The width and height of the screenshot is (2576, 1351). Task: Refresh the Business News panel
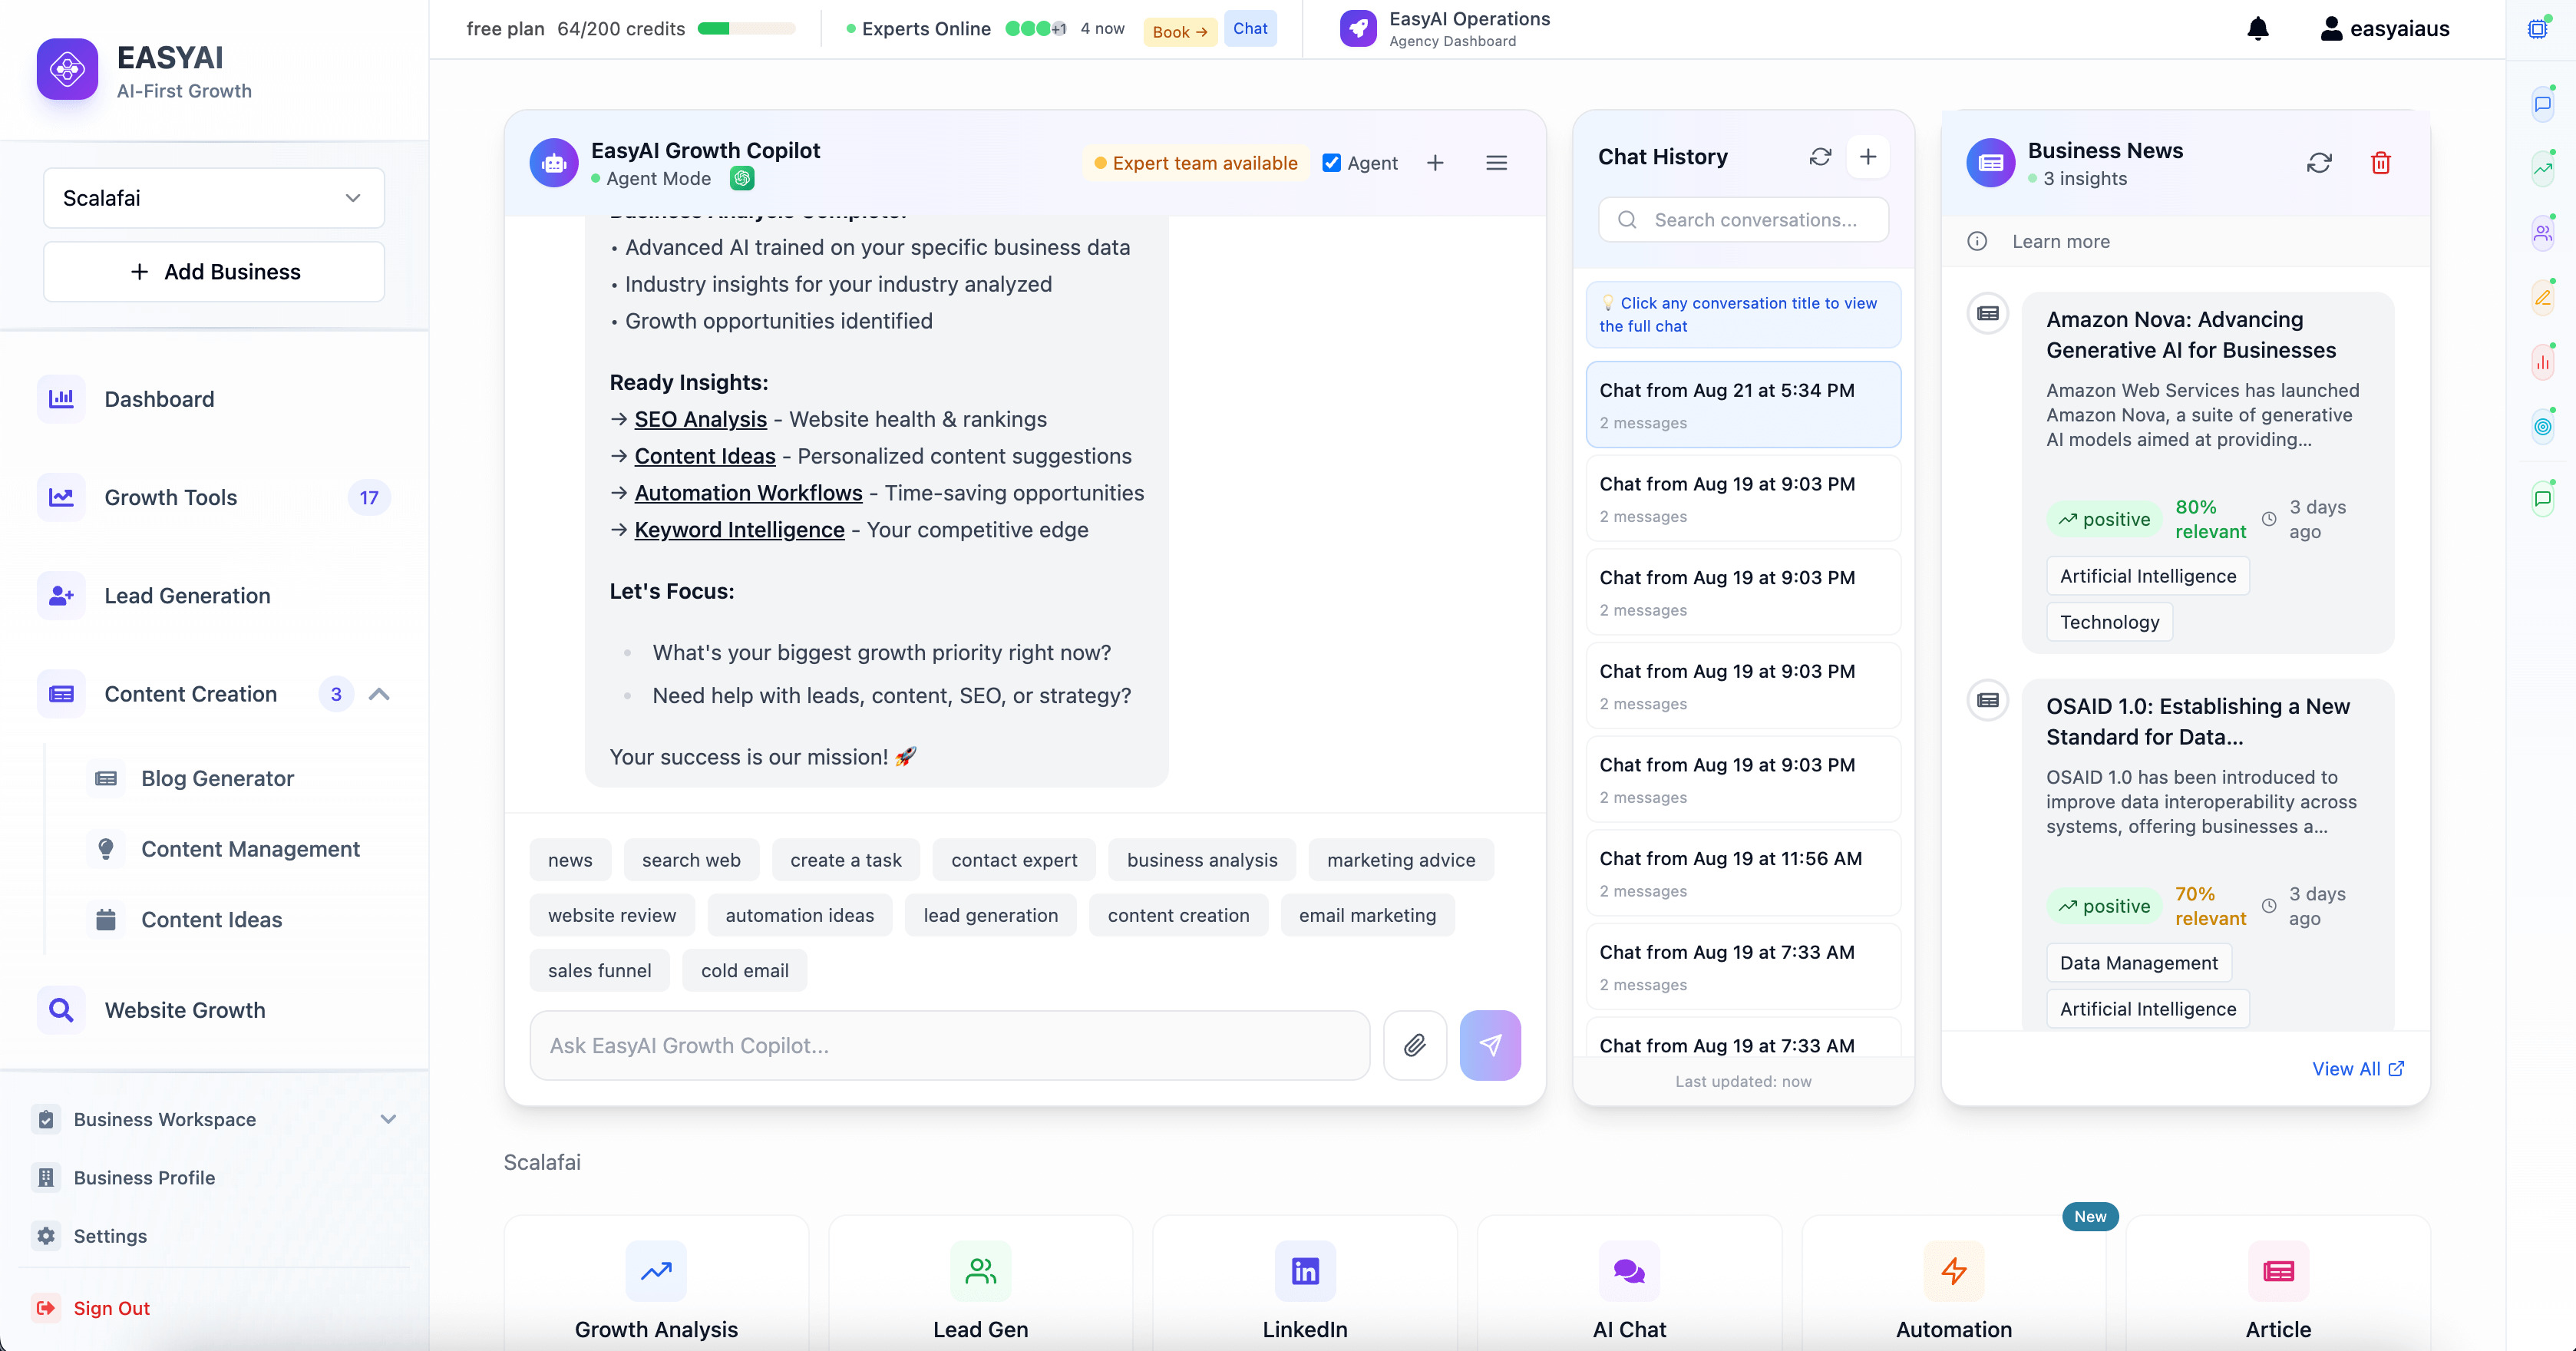click(x=2319, y=162)
